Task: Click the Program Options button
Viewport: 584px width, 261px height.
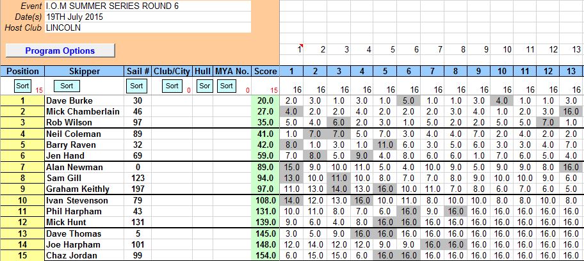Action: point(60,51)
